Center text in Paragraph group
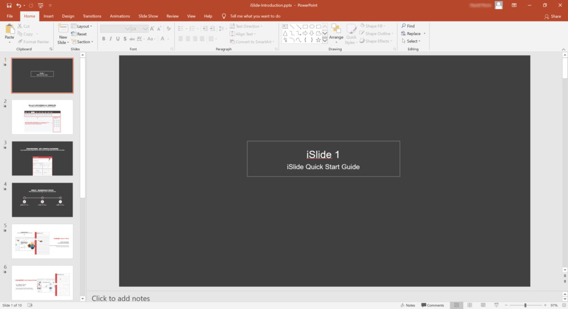This screenshot has width=568, height=309. point(188,39)
